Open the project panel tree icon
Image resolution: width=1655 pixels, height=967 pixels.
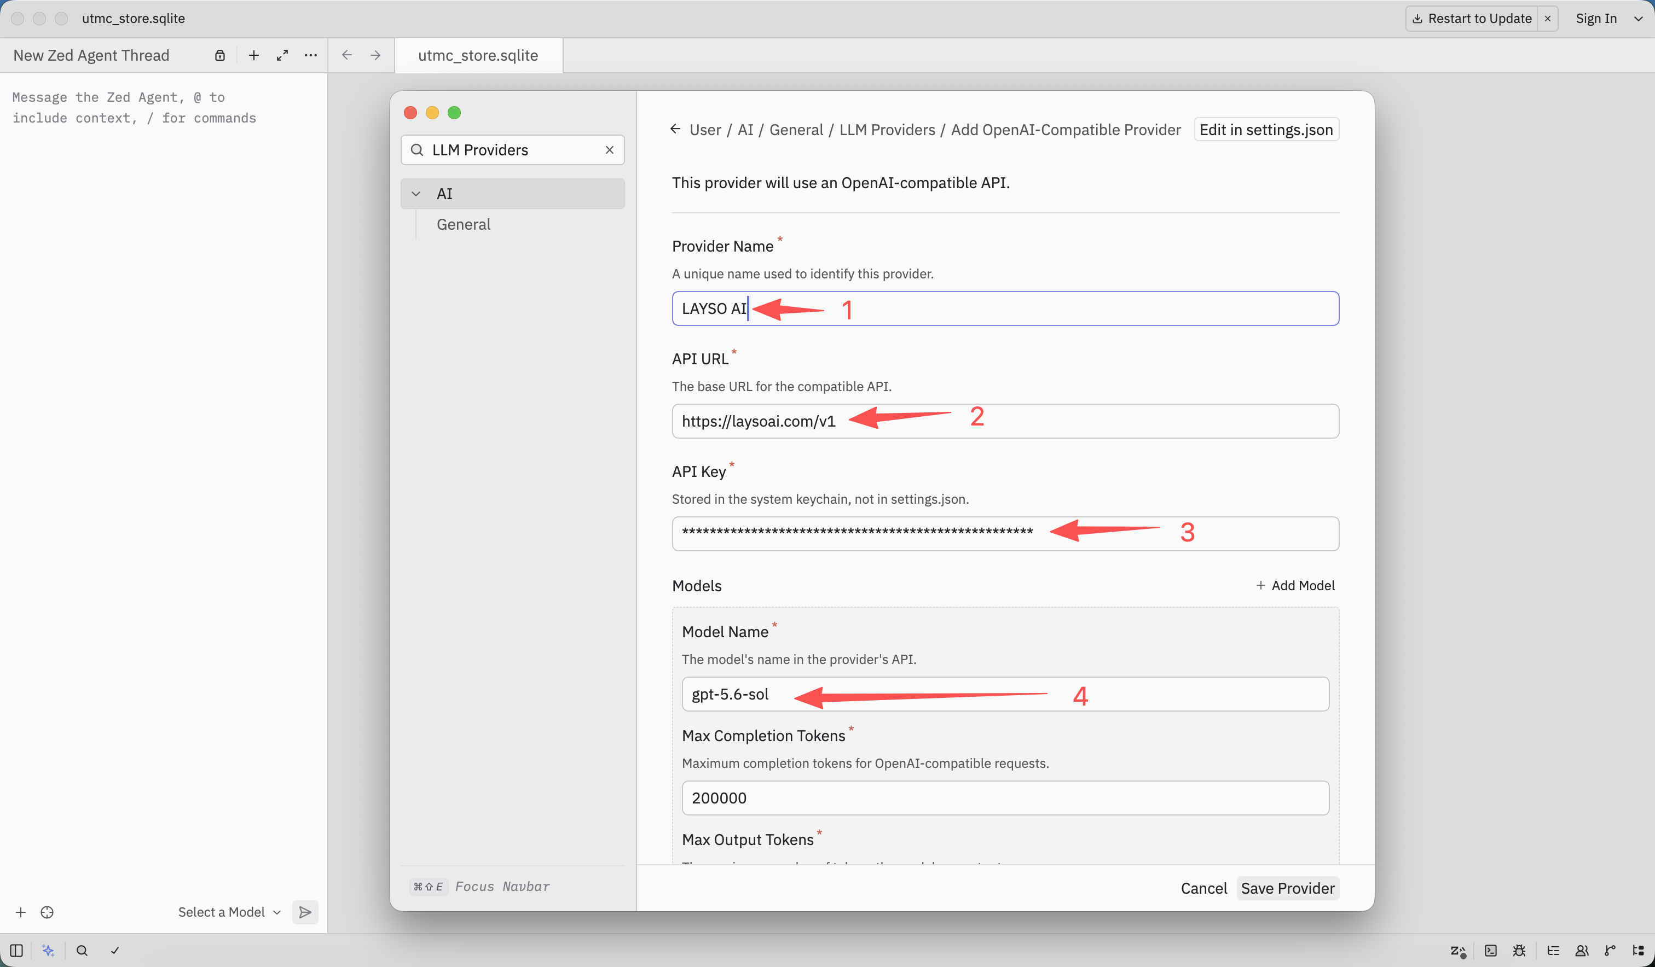pyautogui.click(x=1639, y=950)
